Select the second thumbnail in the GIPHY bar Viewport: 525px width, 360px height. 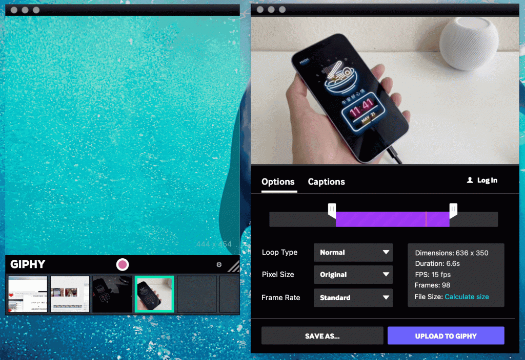[x=70, y=294]
